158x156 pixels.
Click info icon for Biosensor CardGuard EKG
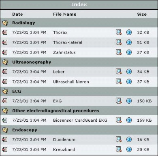tap(129, 120)
